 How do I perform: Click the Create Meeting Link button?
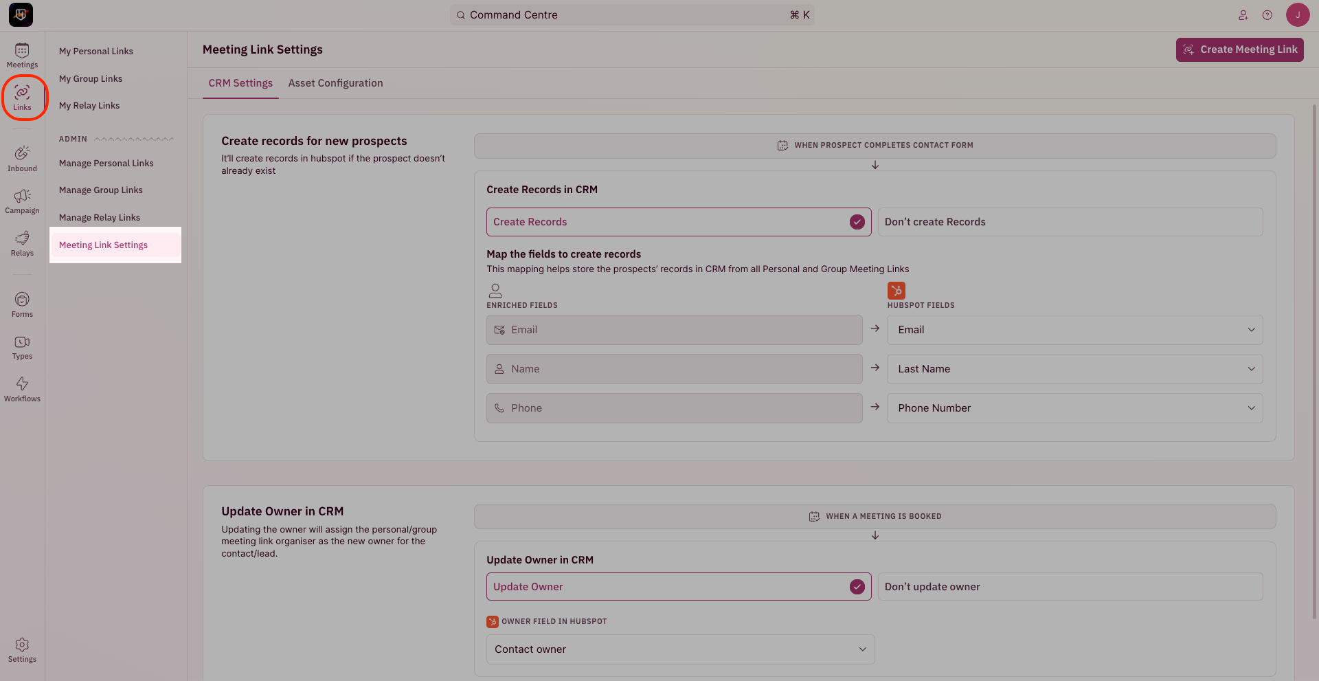(x=1239, y=49)
